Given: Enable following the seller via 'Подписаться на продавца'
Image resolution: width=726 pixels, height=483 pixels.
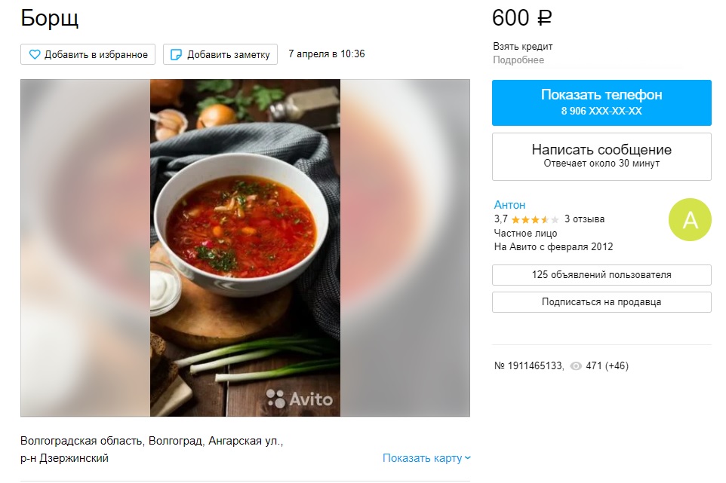Looking at the screenshot, I should tap(601, 301).
